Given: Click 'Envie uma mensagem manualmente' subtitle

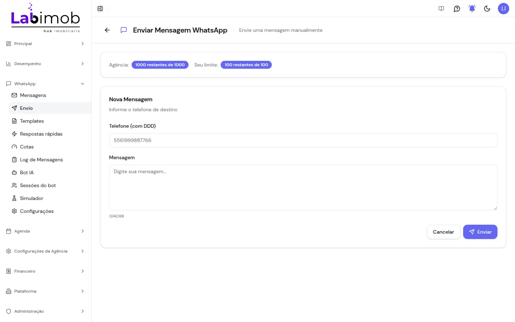Looking at the screenshot, I should click(281, 30).
